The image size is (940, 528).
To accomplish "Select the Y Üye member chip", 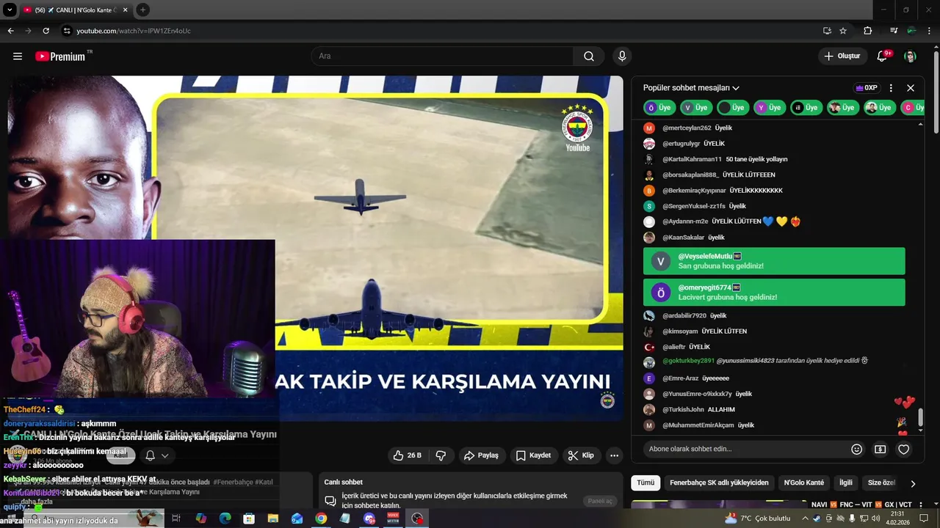I will 769,108.
